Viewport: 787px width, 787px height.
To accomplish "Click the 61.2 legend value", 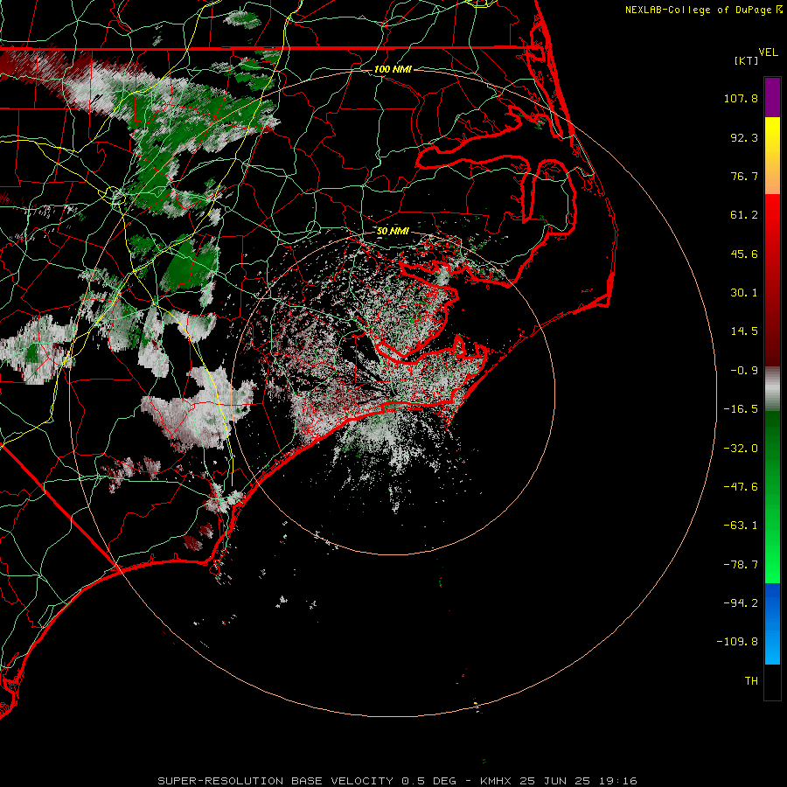I will pyautogui.click(x=744, y=215).
